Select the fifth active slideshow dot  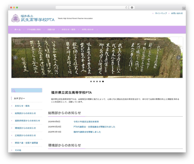pyautogui.click(x=103, y=81)
